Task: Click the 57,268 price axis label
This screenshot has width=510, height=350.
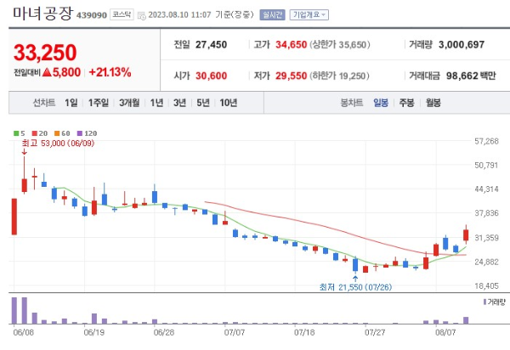Action: pyautogui.click(x=486, y=141)
